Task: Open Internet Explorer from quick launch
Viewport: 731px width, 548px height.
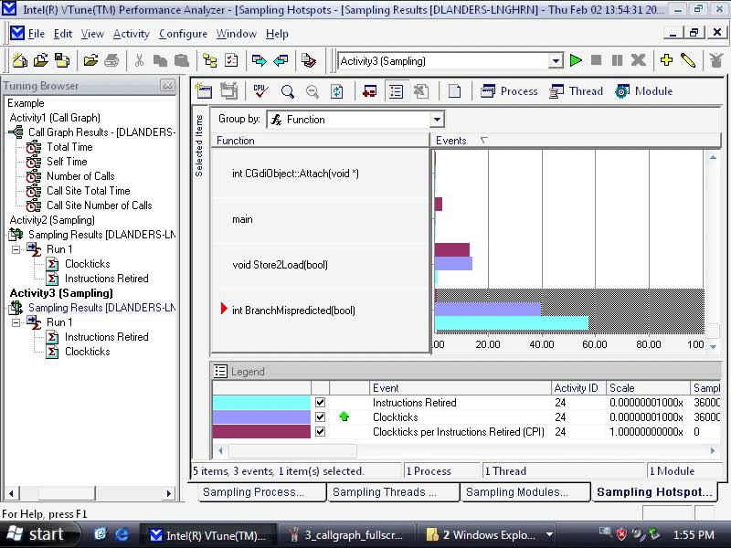Action: pyautogui.click(x=122, y=534)
